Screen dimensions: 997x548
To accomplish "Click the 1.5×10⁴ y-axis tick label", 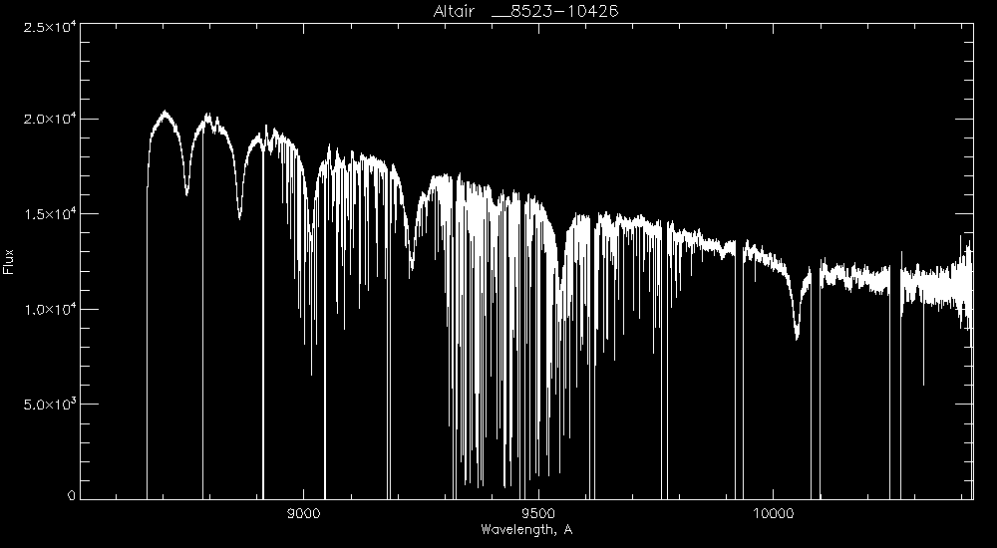I will pos(48,214).
